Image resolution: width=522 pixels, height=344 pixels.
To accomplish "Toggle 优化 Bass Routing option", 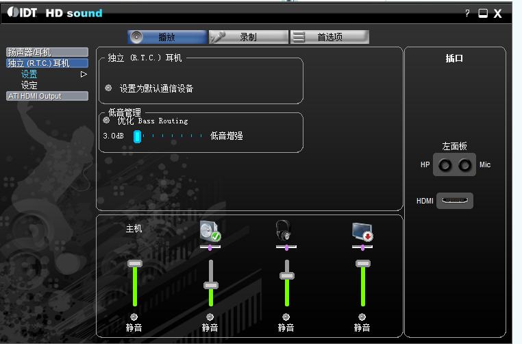I will coord(106,120).
